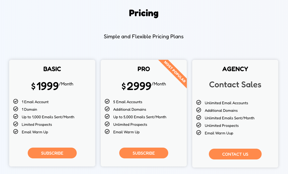Click the checkmark beside "Up to 5,000 Emails Sent/Month"
The image size is (288, 174).
(107, 117)
